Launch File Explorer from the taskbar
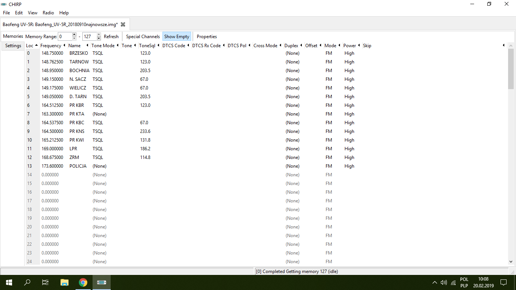Screen dimensions: 516x290 click(x=65, y=282)
